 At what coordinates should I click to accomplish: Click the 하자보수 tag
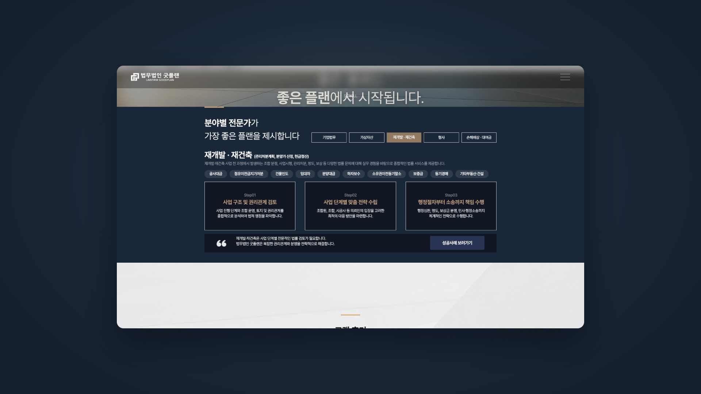tap(353, 174)
